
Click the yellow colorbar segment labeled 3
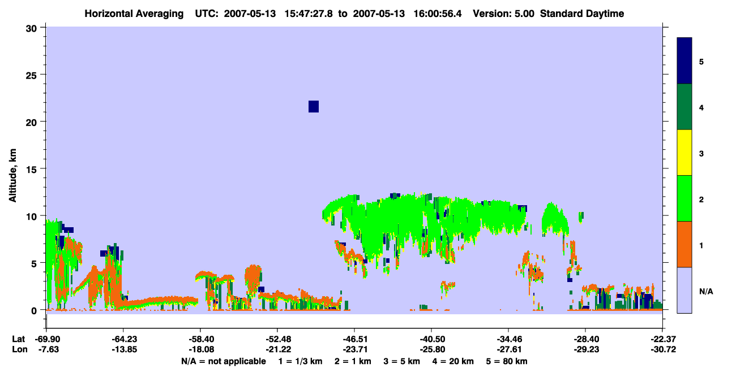click(684, 153)
